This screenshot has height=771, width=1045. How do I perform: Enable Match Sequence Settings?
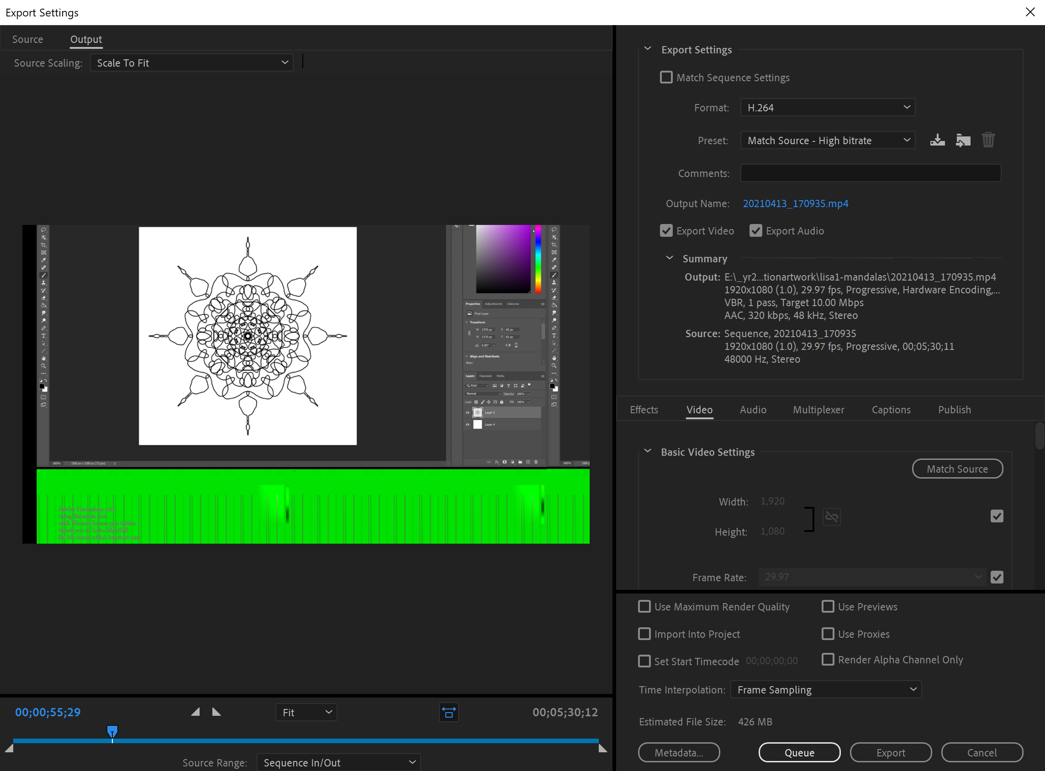[666, 77]
